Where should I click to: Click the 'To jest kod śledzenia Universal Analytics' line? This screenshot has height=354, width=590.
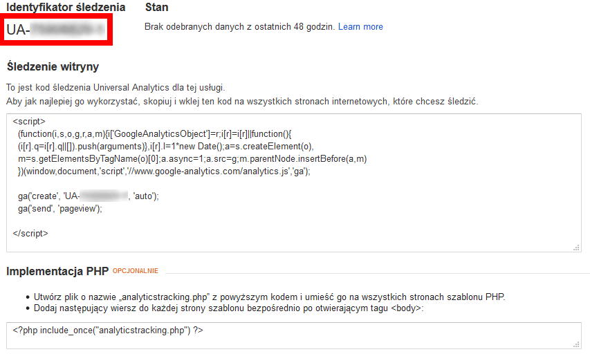pyautogui.click(x=116, y=87)
